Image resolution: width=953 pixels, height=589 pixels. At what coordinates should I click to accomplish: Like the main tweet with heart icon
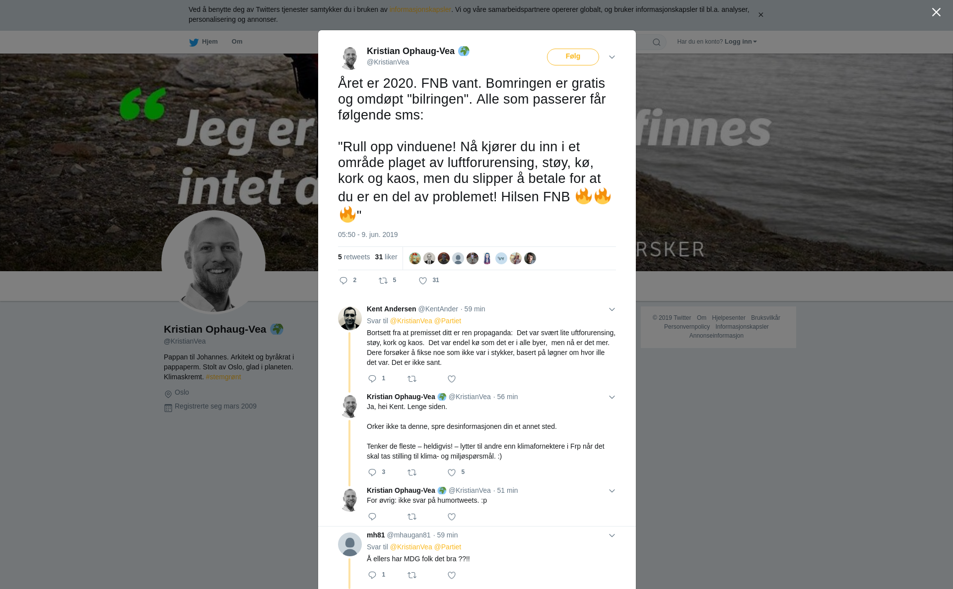(x=423, y=281)
